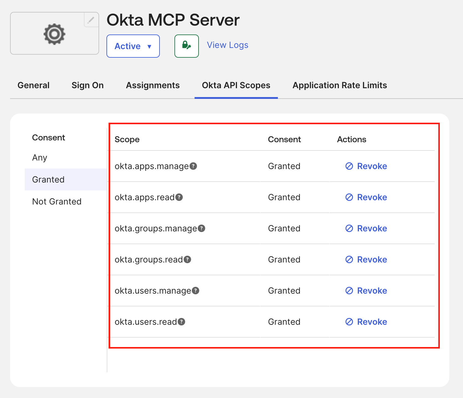Revoke the okta.users.read scope
This screenshot has height=398, width=463.
pos(366,322)
